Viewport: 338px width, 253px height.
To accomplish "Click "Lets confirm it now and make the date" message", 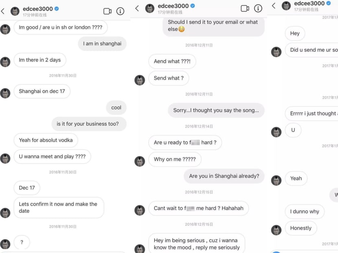I will pyautogui.click(x=58, y=207).
